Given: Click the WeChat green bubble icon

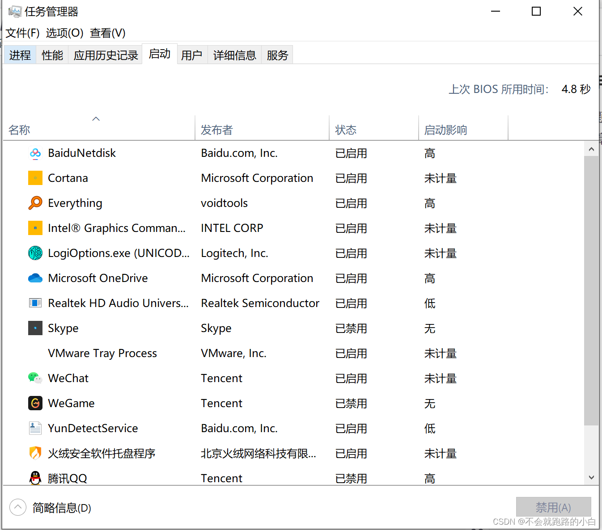Looking at the screenshot, I should click(35, 378).
